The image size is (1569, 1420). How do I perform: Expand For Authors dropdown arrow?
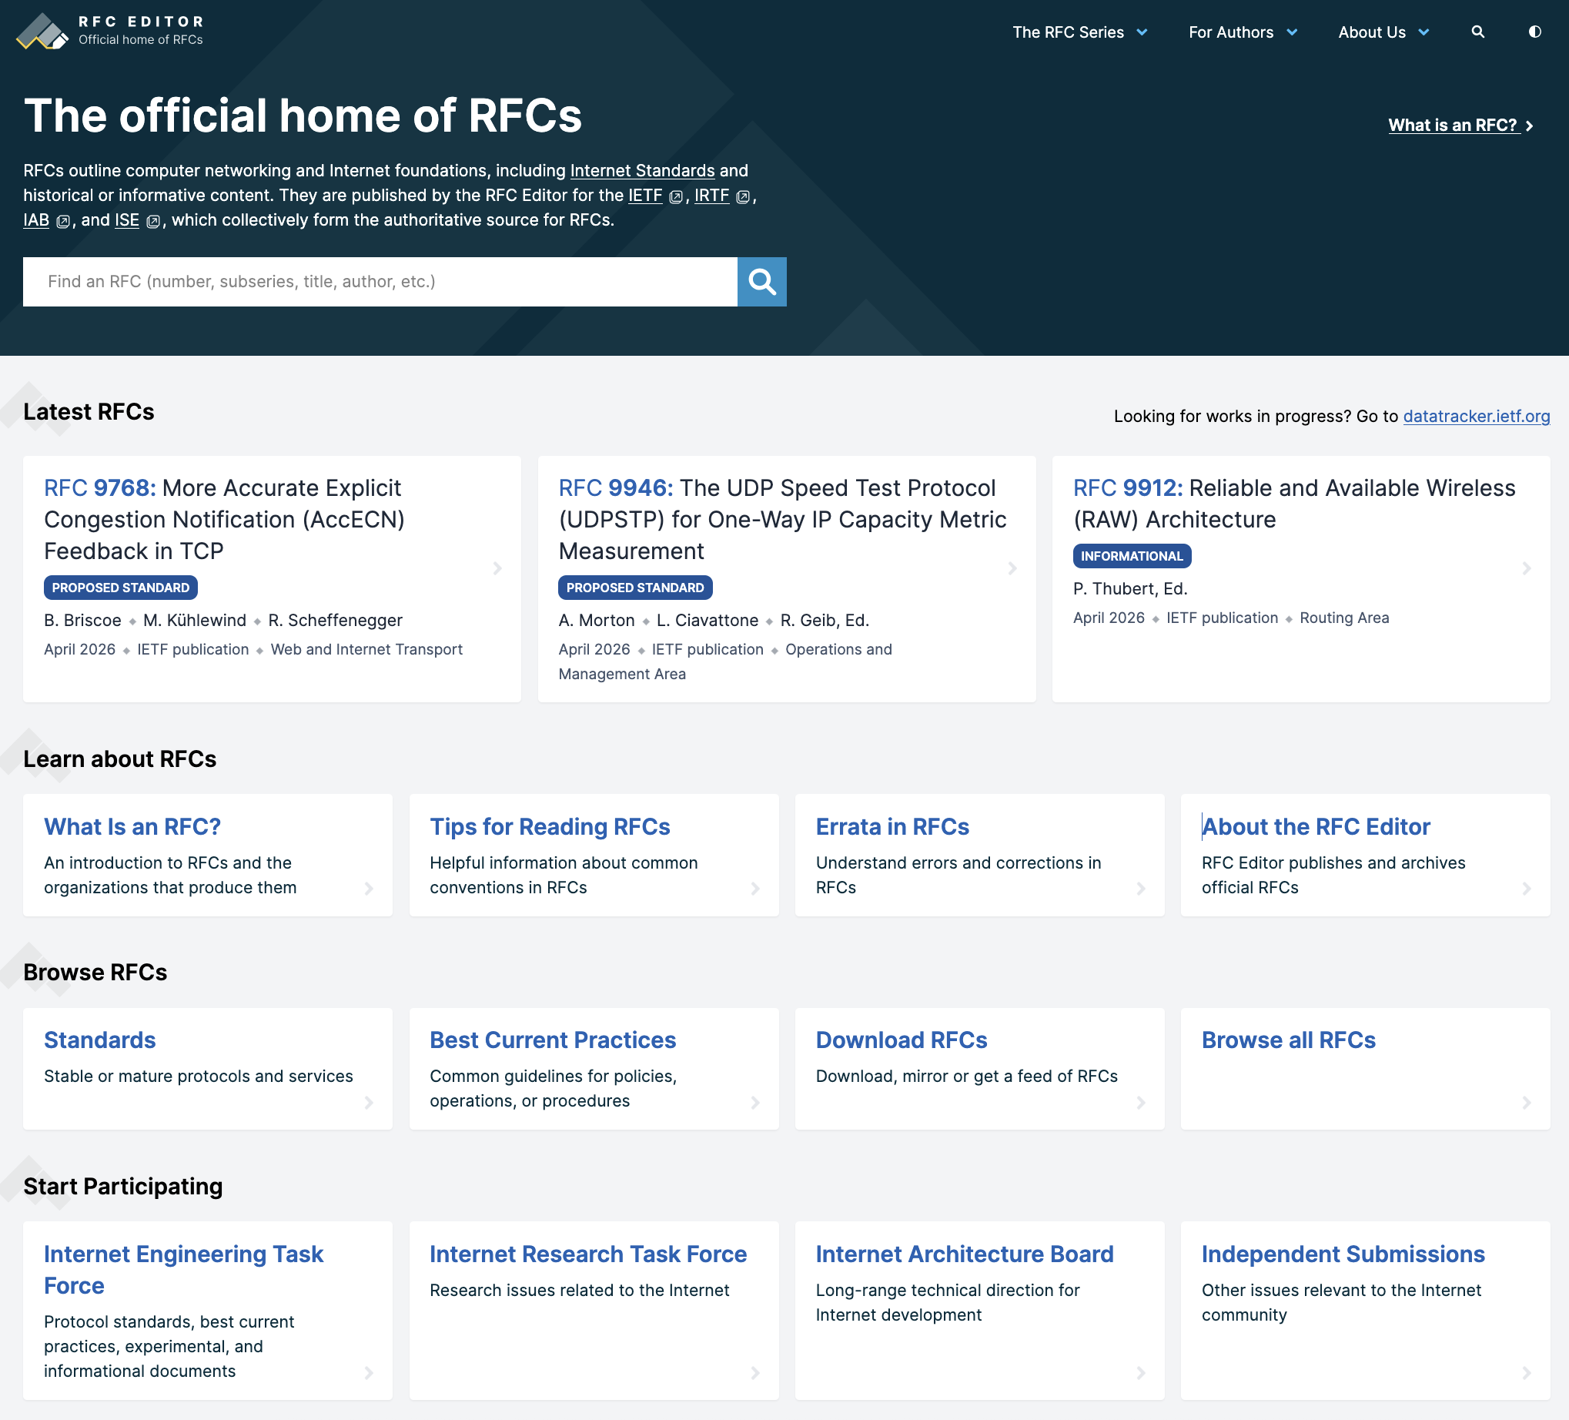tap(1292, 32)
